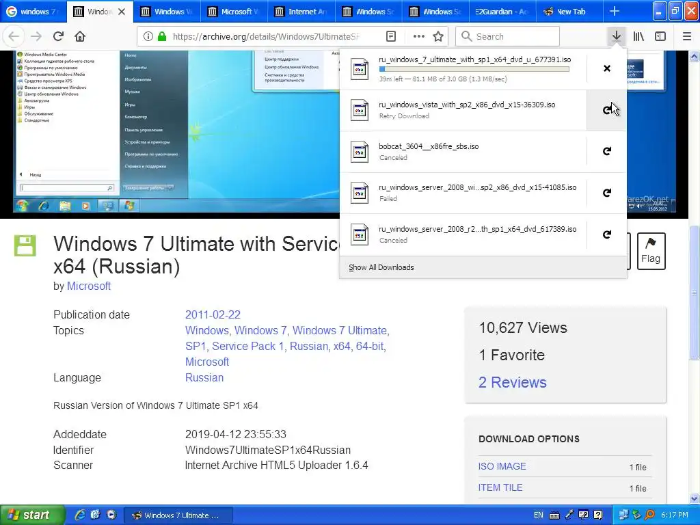Screen dimensions: 700x525
Task: Show site information icon in URL bar
Action: (148, 36)
